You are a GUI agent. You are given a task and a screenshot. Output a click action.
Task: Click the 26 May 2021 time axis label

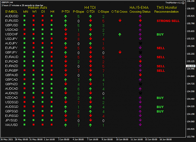tap(7, 139)
